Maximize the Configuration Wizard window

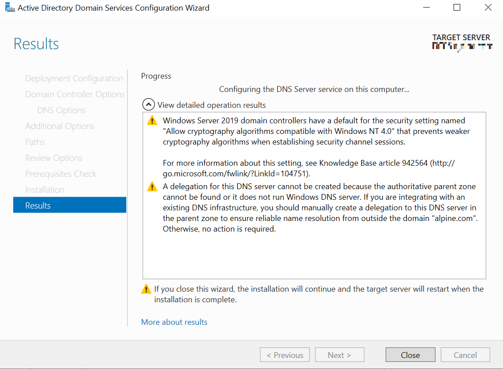457,8
